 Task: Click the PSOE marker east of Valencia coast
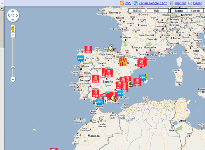[x=137, y=82]
